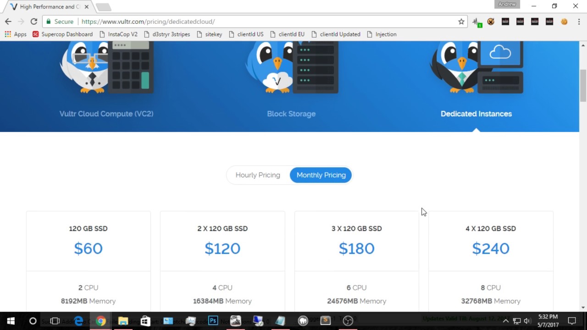Open OBS Studio from the taskbar
Screen dimensions: 587x330
348,321
